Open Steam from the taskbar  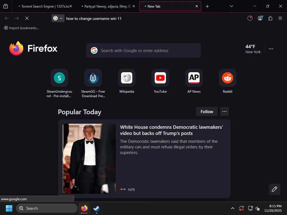click(96, 208)
